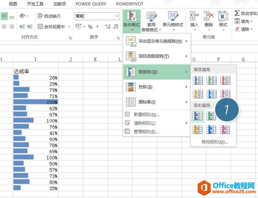Click 自动求和 AutoSum icon

point(237,13)
